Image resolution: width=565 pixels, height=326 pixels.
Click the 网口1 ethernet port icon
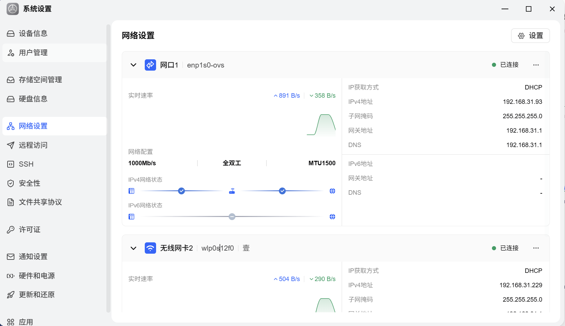[150, 65]
